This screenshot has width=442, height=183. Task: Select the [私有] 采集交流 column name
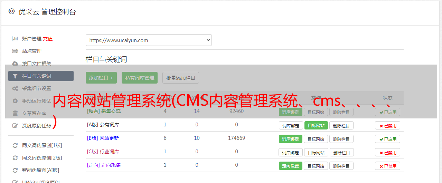pos(104,111)
